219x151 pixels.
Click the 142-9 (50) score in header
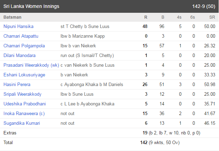(x=204, y=6)
